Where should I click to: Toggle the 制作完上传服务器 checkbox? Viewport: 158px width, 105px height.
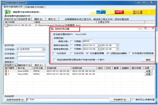(x=133, y=100)
